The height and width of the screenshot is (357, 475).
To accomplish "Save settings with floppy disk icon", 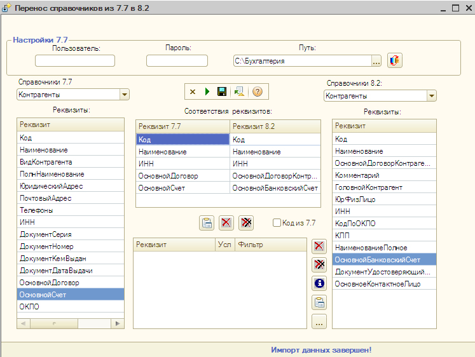I will [222, 91].
